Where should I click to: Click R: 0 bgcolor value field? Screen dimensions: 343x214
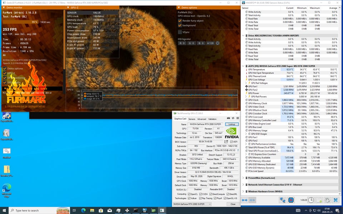pos(182,43)
